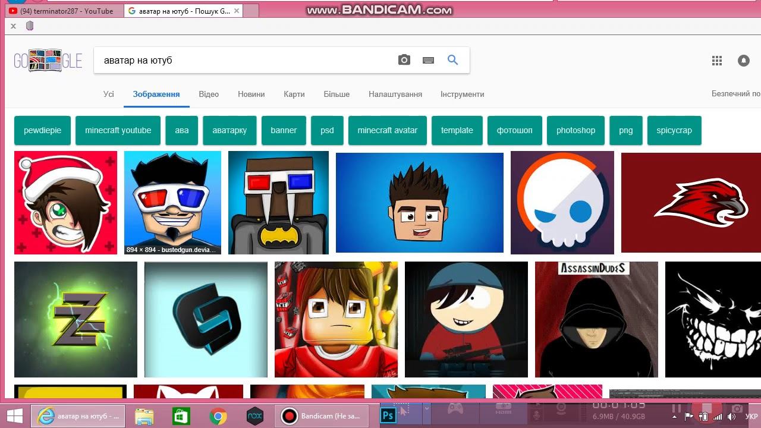Viewport: 761px width, 428px height.
Task: Filter by photoshop chip
Action: [x=576, y=130]
